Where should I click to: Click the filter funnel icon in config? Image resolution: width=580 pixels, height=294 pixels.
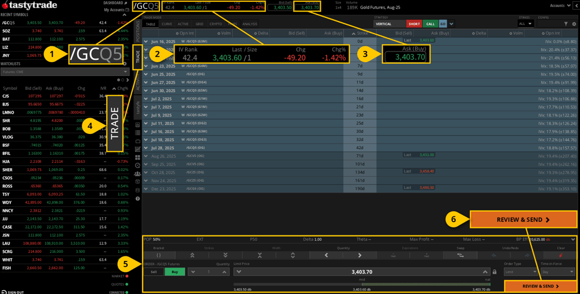566,24
